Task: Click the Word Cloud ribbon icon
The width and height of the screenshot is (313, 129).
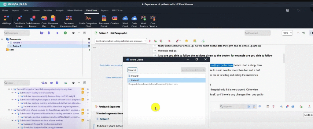Action: pos(125,22)
